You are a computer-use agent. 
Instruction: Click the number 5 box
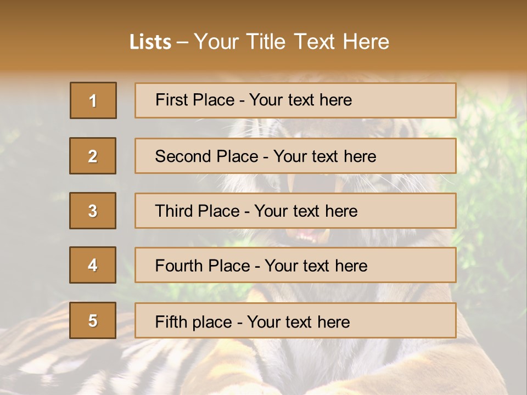(93, 320)
